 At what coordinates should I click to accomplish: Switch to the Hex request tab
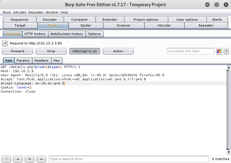click(x=57, y=60)
